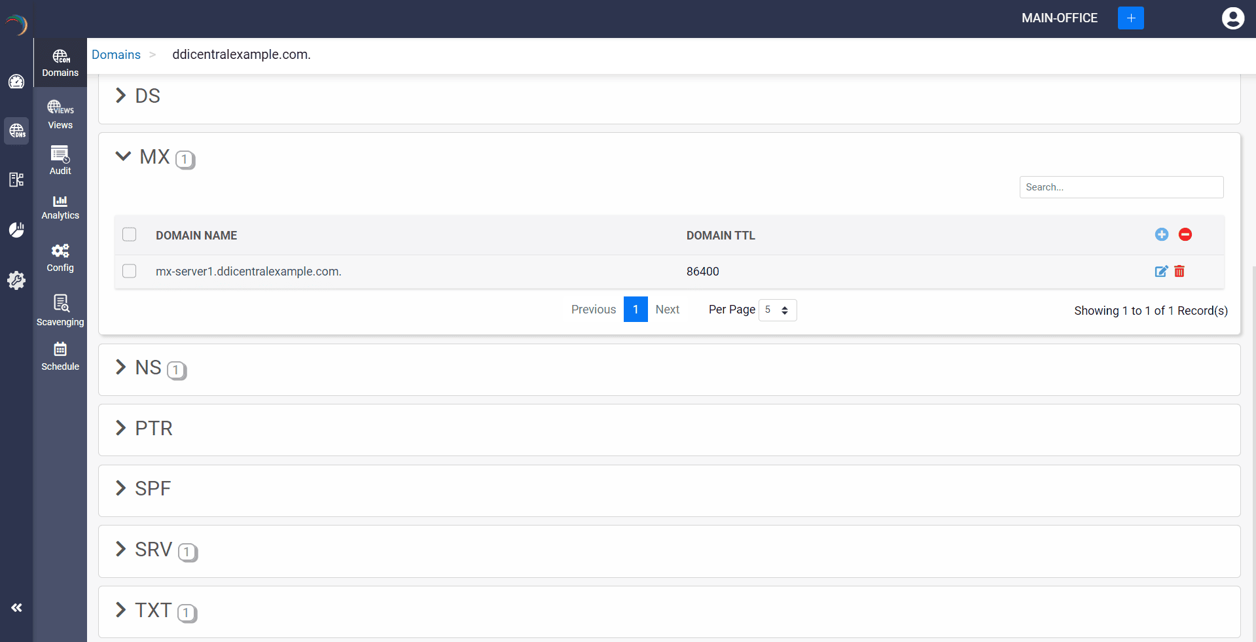
Task: Tick the checkbox for mx-server1 row
Action: (130, 271)
